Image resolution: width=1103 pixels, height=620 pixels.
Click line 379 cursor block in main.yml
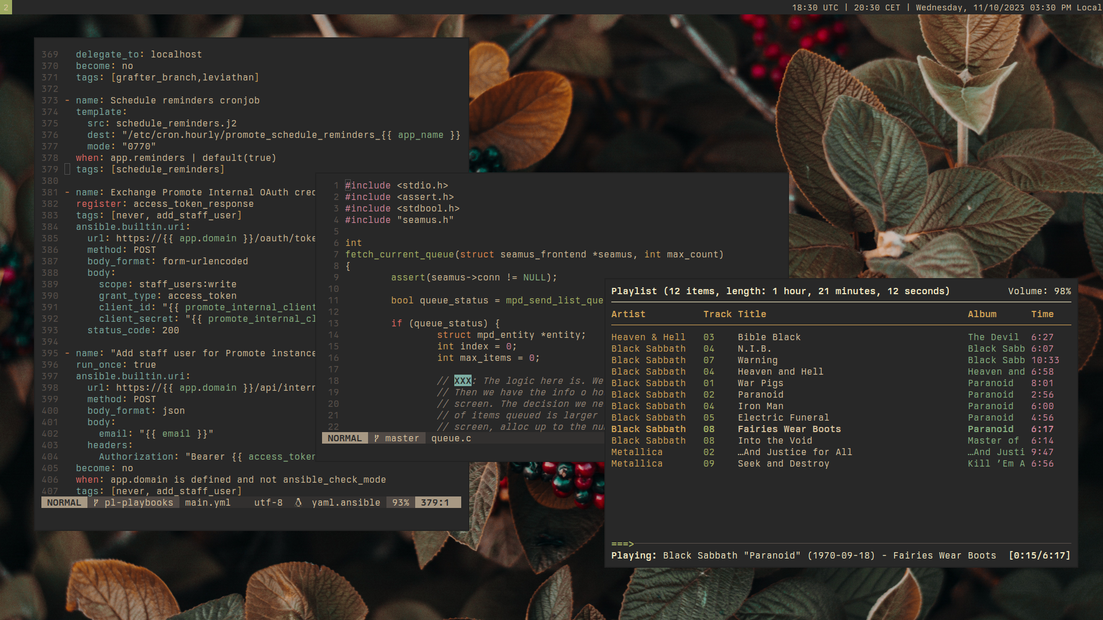click(67, 170)
